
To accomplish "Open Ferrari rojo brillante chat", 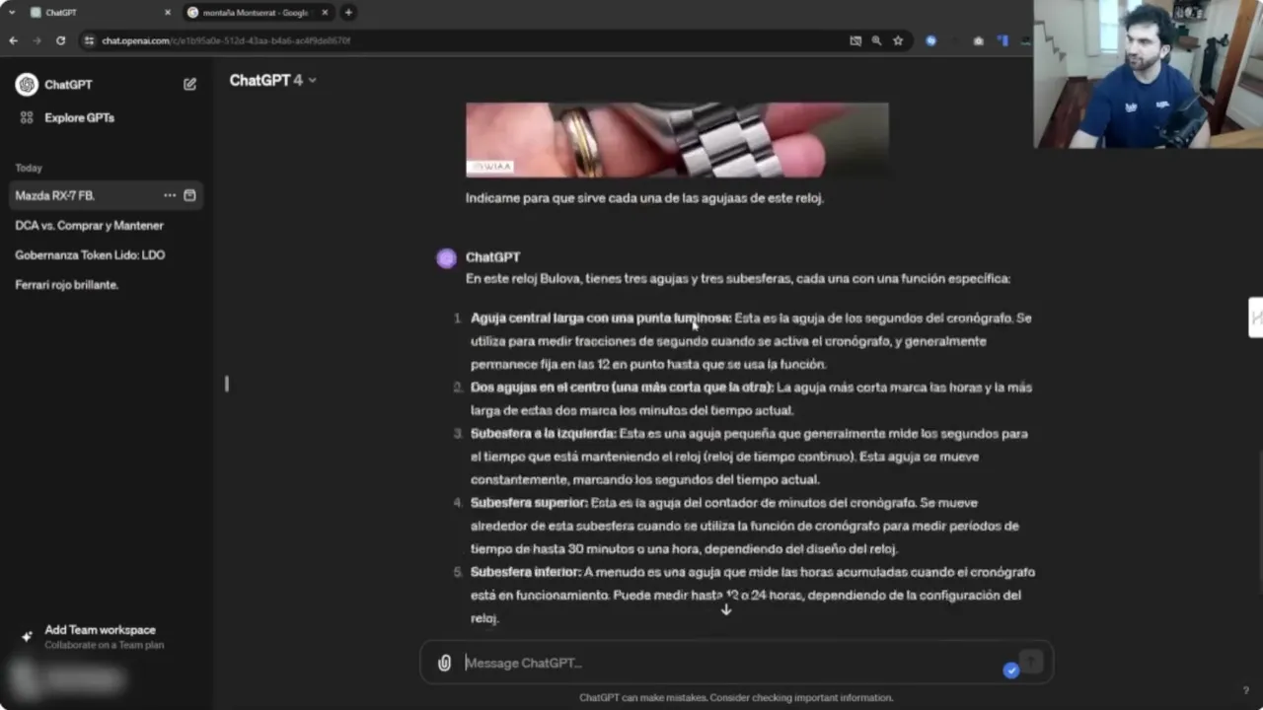I will point(67,284).
